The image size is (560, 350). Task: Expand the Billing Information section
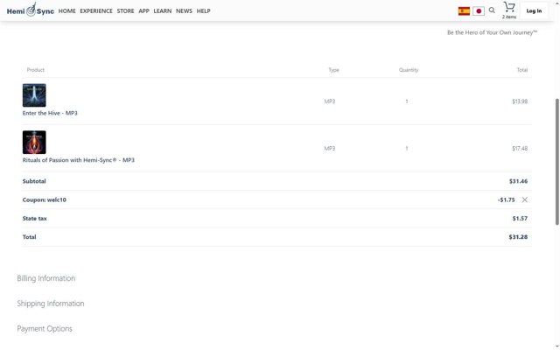pos(46,278)
